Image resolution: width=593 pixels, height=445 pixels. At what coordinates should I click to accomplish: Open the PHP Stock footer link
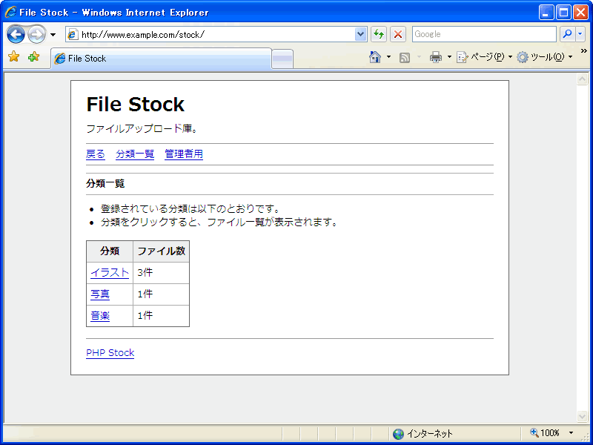[x=110, y=353]
